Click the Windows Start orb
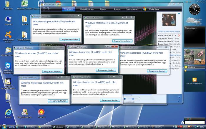Image resolution: width=206 pixels, height=129 pixels. coord(4,127)
